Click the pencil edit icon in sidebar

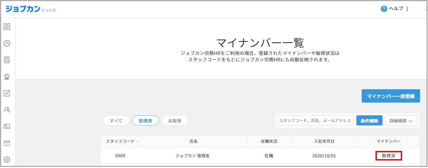pos(7,93)
